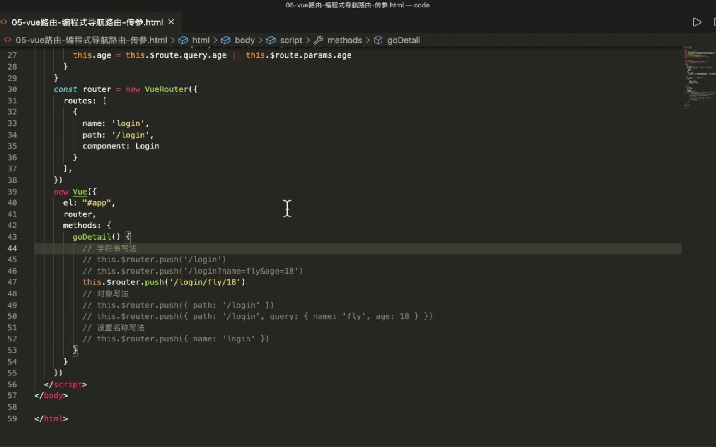Click the Vue identifier on line 39
The width and height of the screenshot is (716, 447).
pyautogui.click(x=80, y=192)
